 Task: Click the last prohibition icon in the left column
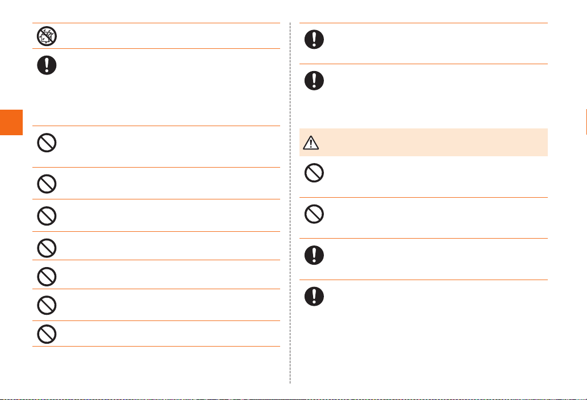(47, 334)
